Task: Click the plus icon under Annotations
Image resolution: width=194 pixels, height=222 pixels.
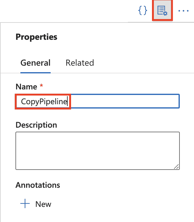Action: [x=25, y=204]
